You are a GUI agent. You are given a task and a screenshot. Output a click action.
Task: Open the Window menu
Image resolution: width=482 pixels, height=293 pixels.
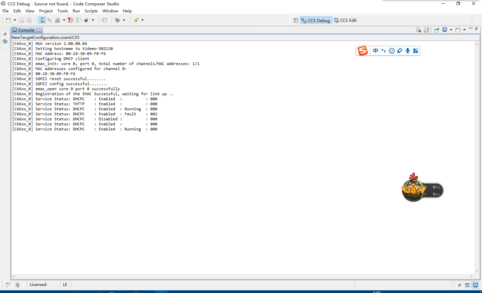tap(110, 11)
